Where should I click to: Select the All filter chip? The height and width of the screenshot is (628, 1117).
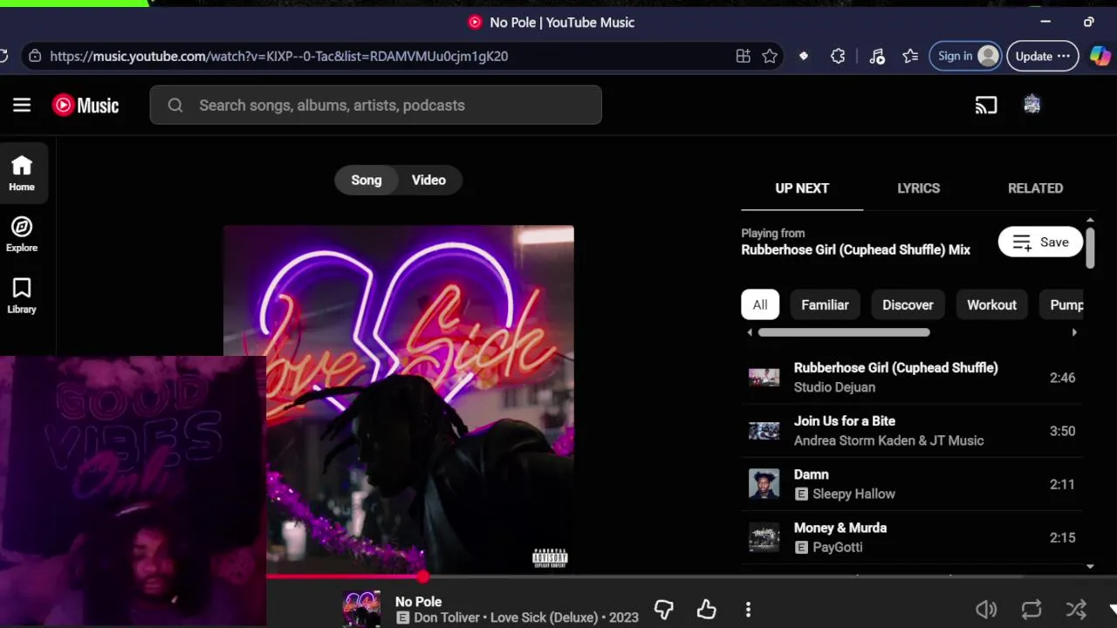760,304
